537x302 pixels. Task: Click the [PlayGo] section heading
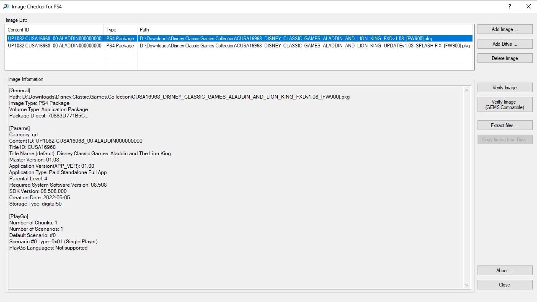pos(18,216)
